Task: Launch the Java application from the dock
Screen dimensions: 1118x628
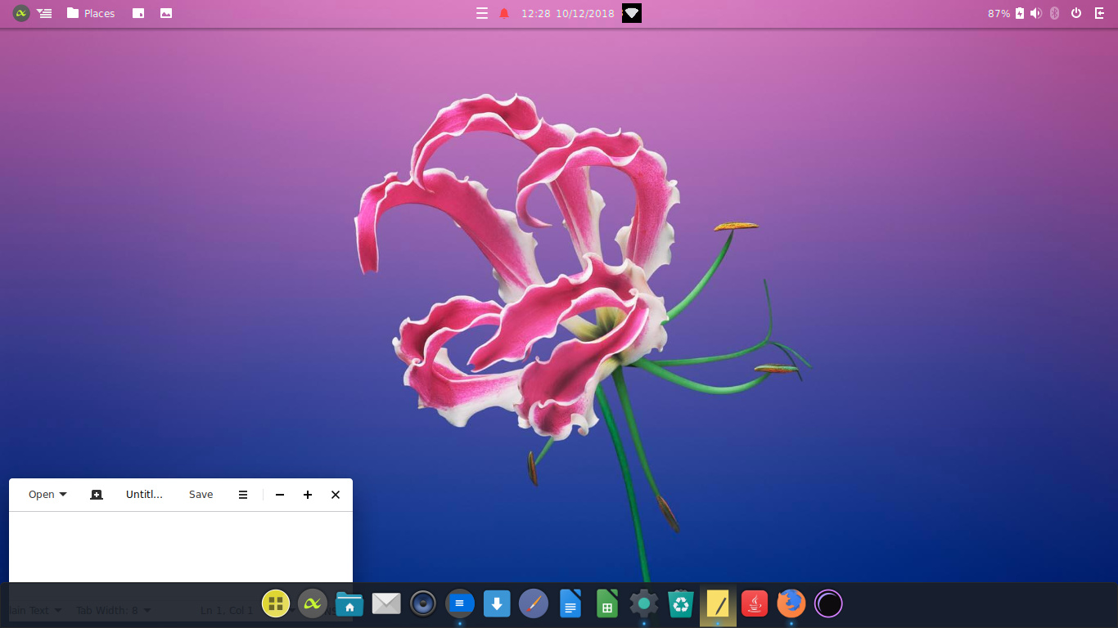Action: coord(754,603)
